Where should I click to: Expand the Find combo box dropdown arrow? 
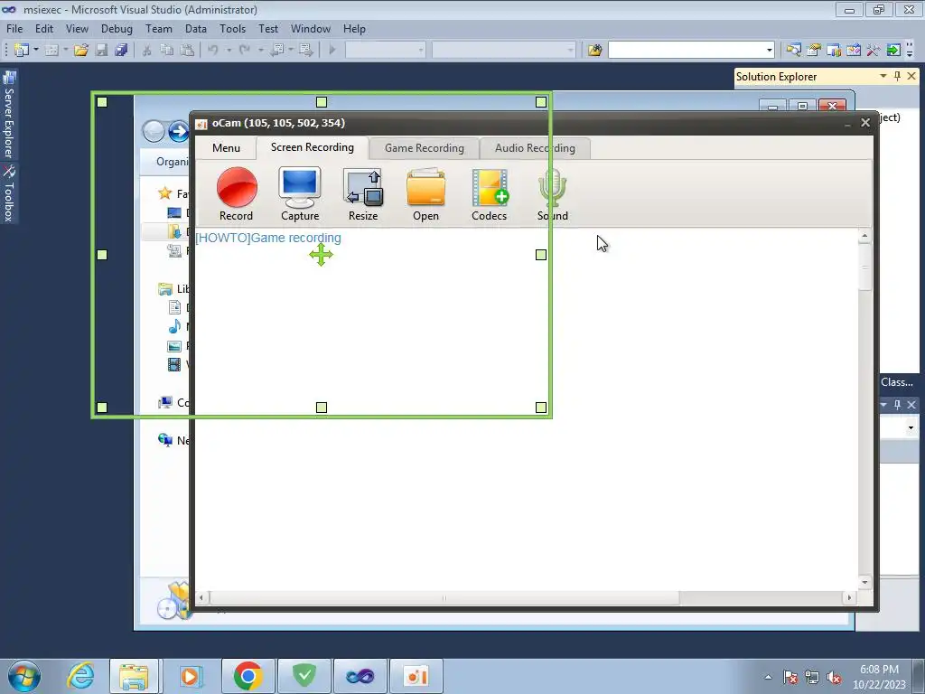(x=770, y=51)
